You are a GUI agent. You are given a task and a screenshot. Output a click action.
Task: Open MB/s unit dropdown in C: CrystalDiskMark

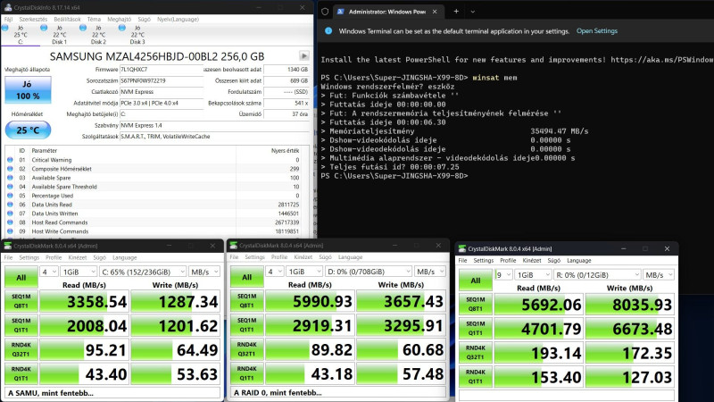204,272
